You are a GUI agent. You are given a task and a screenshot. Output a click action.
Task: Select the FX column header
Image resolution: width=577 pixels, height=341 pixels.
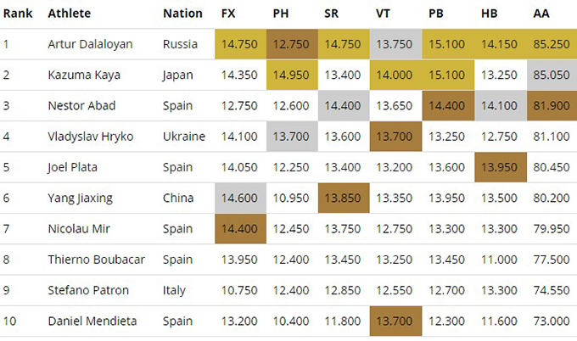(229, 13)
